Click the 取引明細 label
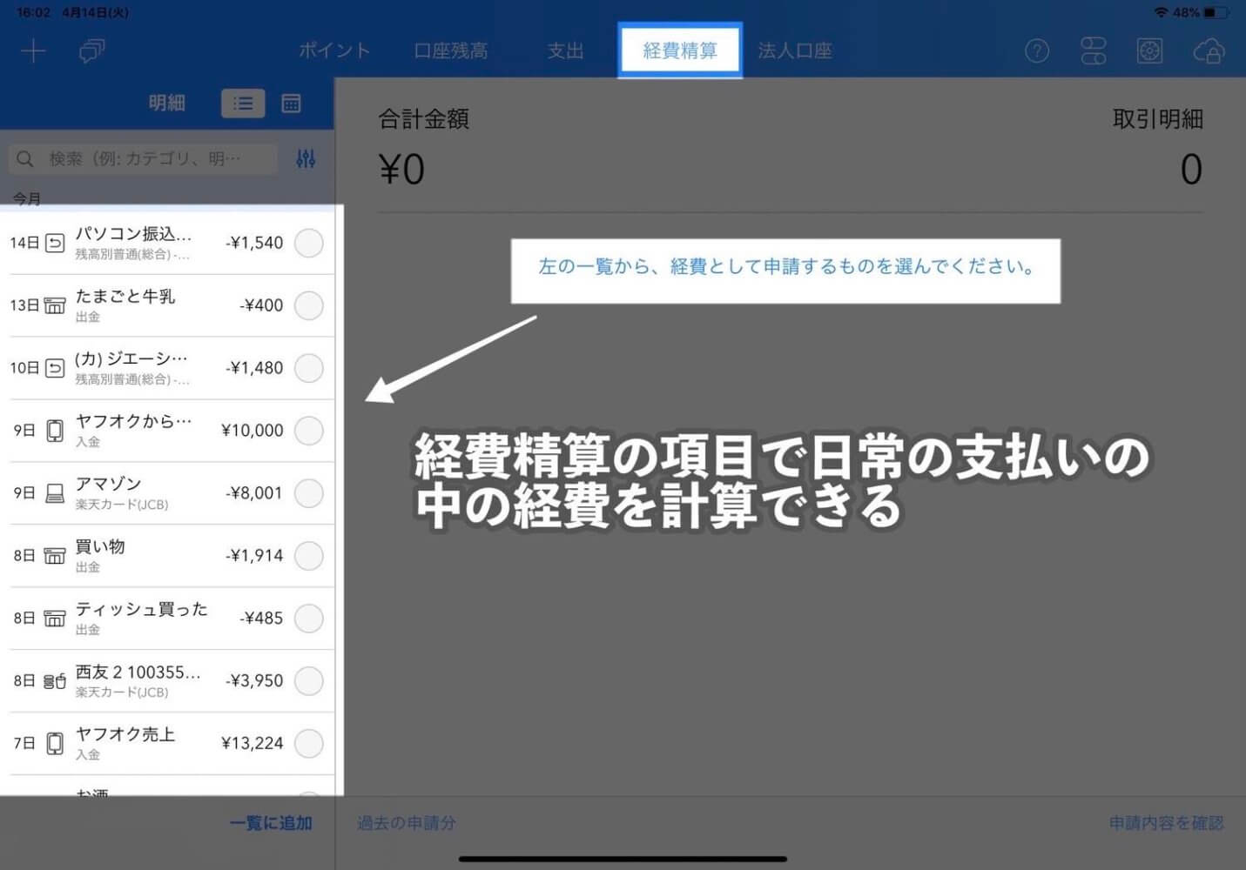The width and height of the screenshot is (1246, 870). pyautogui.click(x=1158, y=119)
